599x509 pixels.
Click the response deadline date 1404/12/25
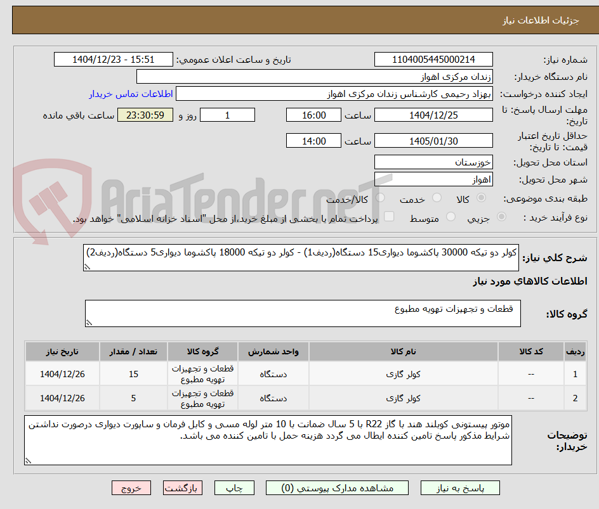433,115
